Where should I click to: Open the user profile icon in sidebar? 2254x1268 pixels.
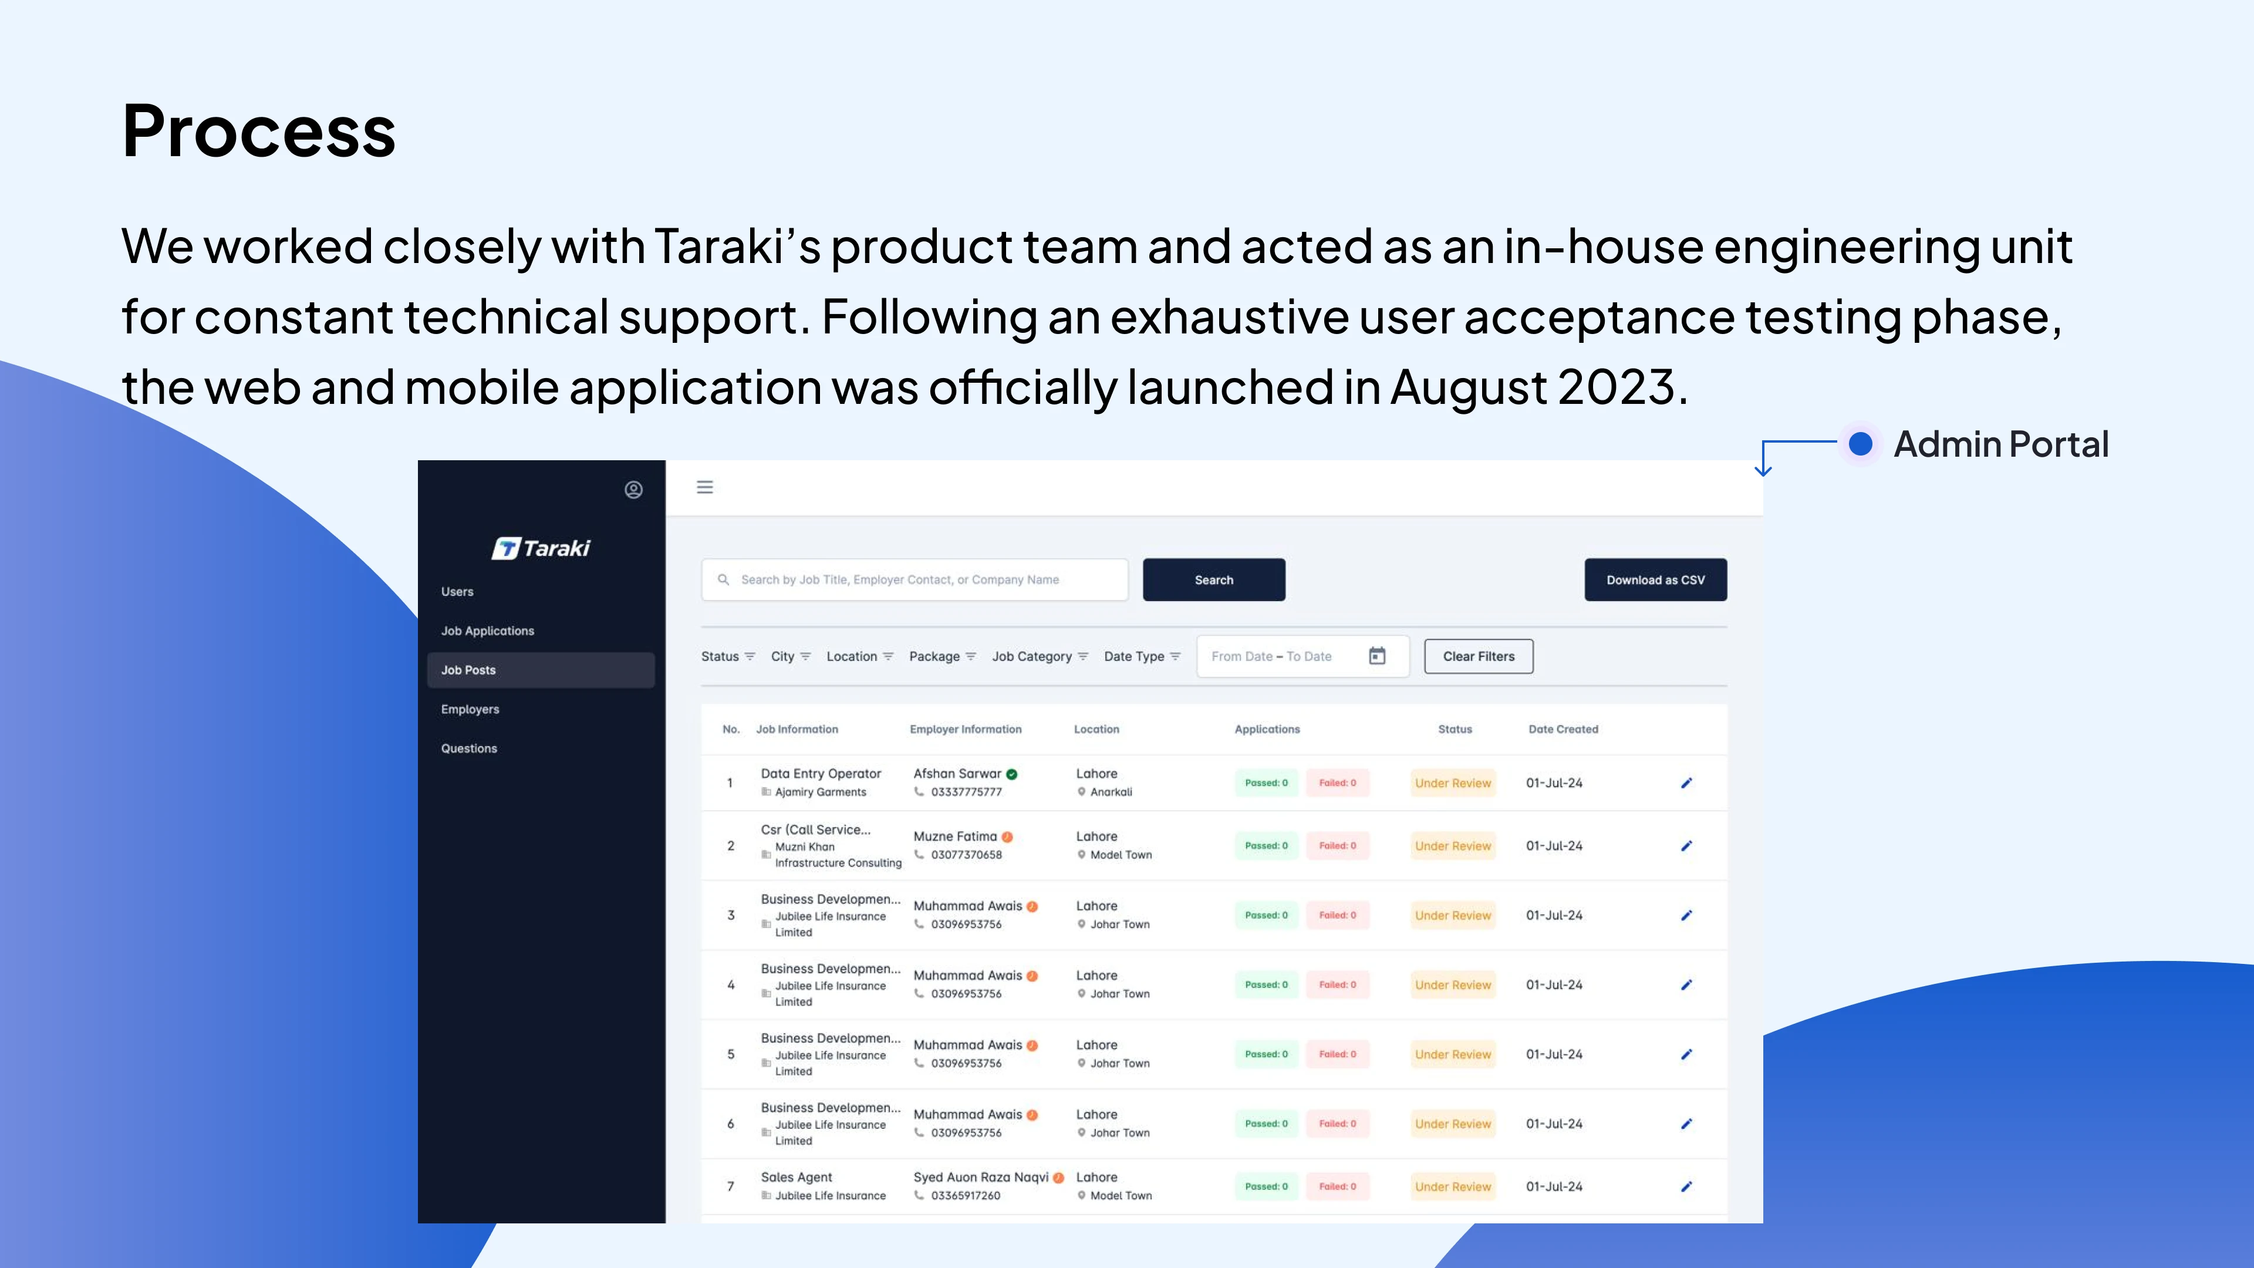(633, 489)
